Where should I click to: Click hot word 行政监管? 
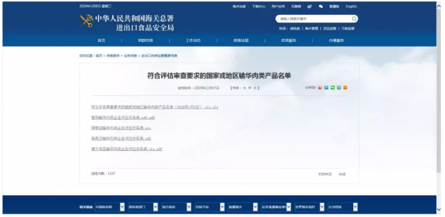coord(348,29)
